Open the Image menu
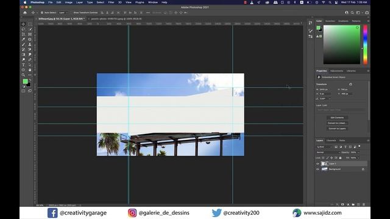 (69, 2)
